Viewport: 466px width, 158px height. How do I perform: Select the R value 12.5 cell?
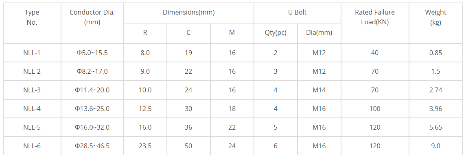(145, 109)
